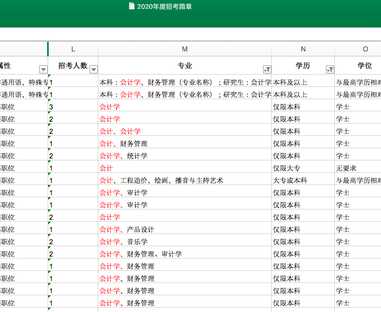Click the document icon beside 2020年度招考简章
This screenshot has width=381, height=312.
click(x=131, y=6)
